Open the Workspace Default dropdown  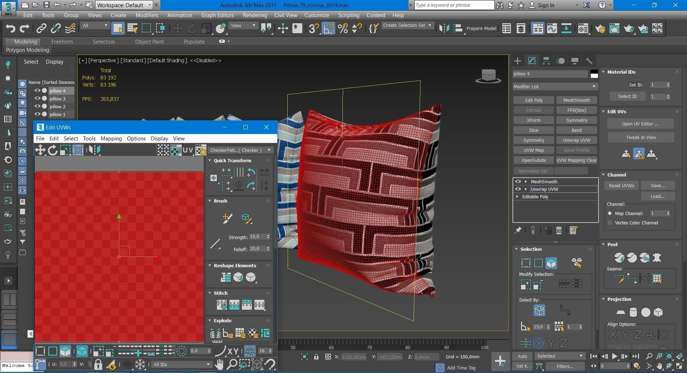tap(124, 5)
